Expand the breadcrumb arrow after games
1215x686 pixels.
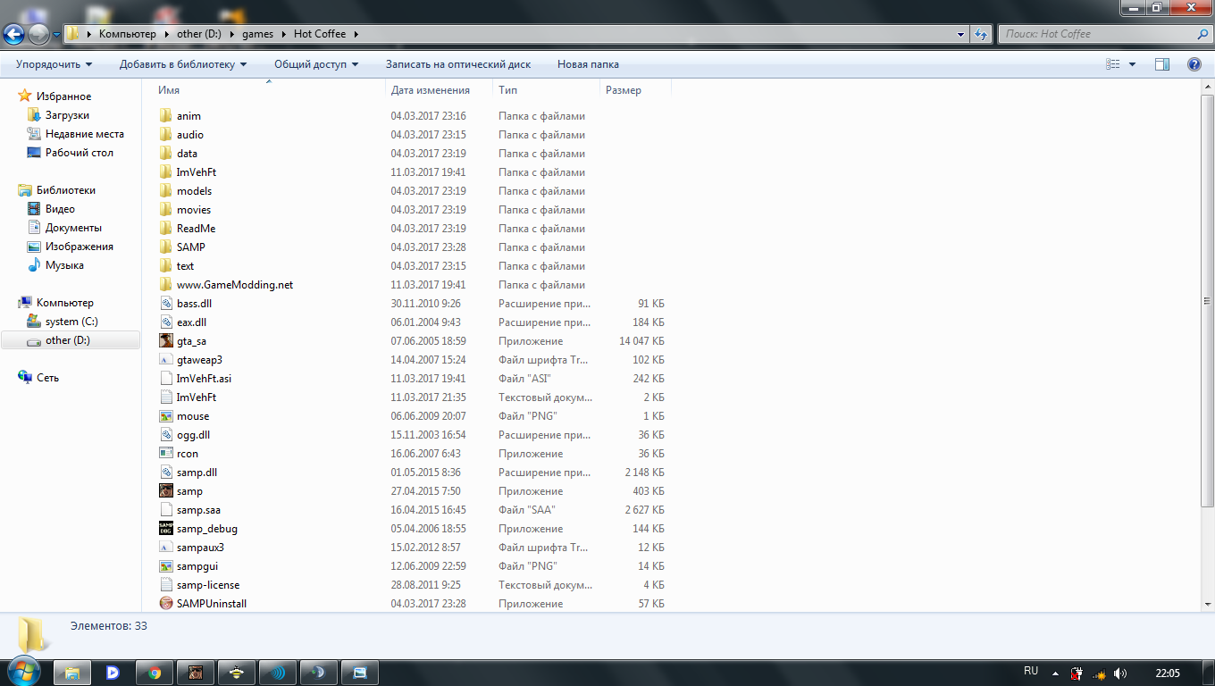[284, 34]
